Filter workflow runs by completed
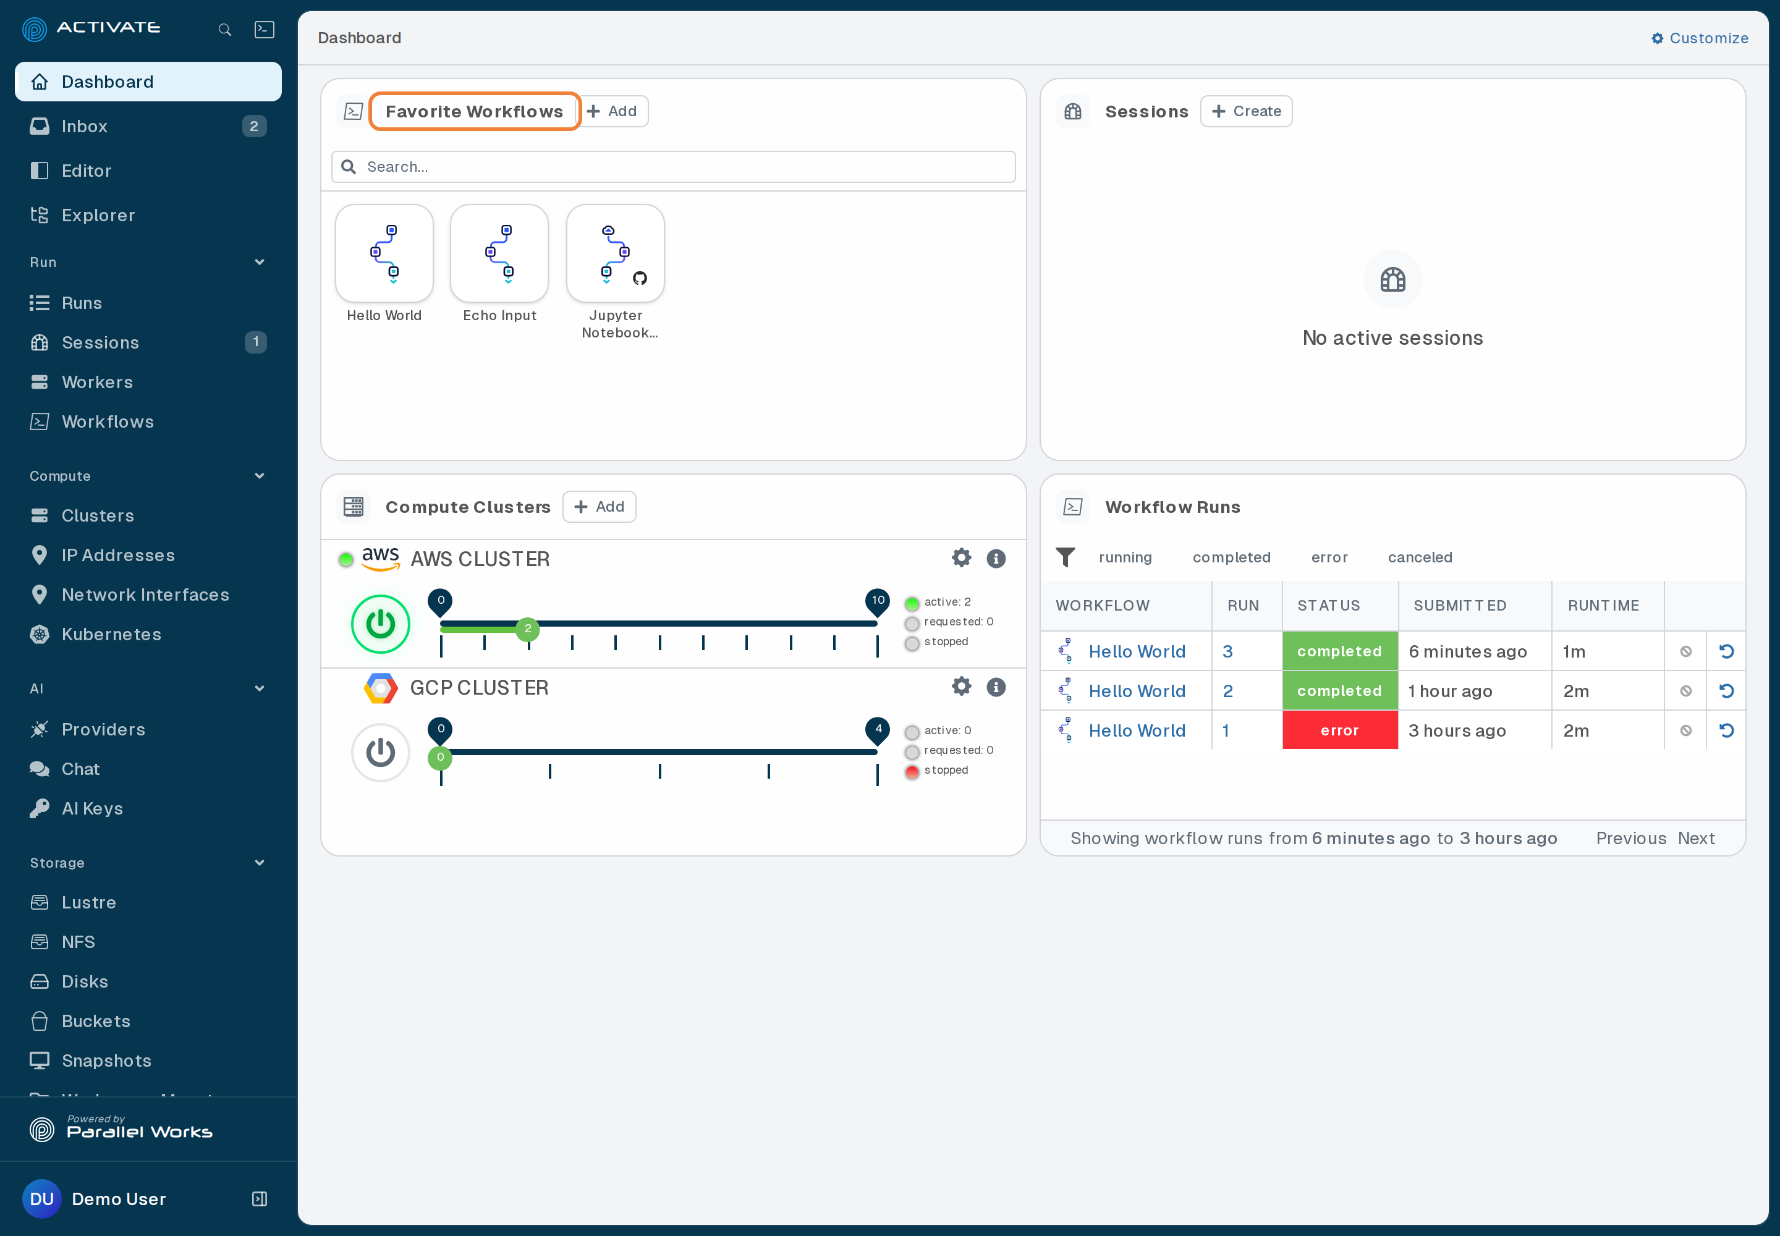1780x1236 pixels. point(1232,557)
